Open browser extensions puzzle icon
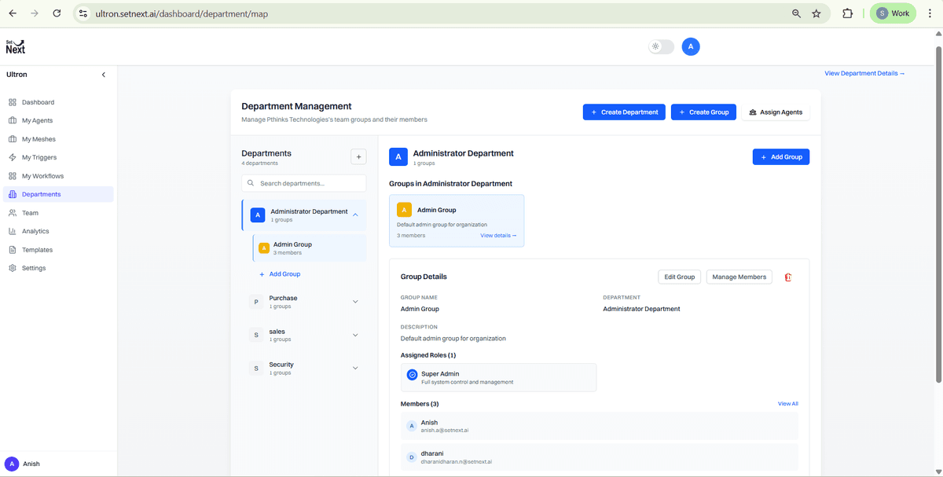 (x=848, y=13)
